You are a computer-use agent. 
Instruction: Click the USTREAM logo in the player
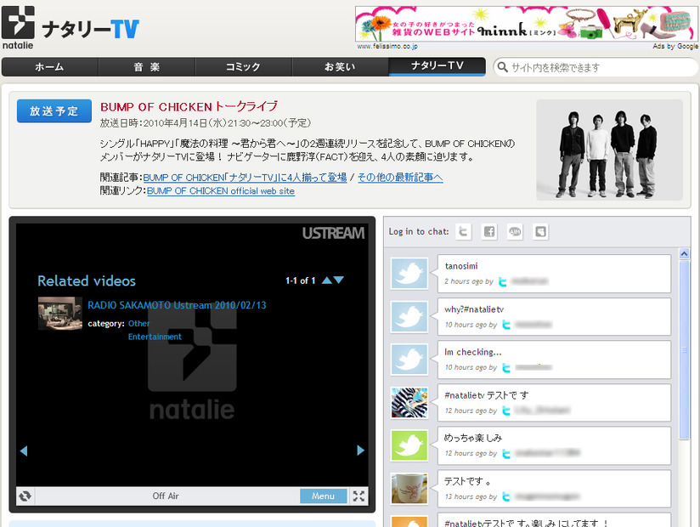333,233
